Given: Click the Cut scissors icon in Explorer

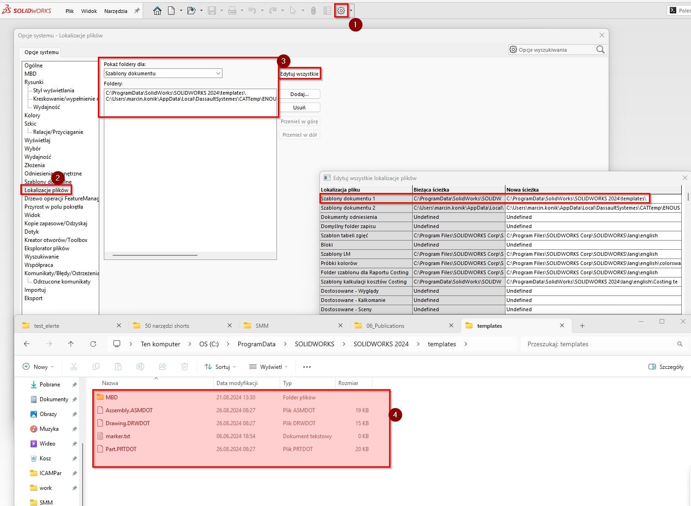Looking at the screenshot, I should pos(74,367).
